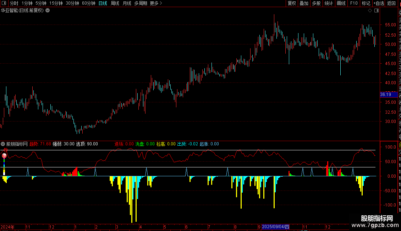This screenshot has width=401, height=231.
Task: Open the 复权 adjustment menu
Action: (292, 3)
